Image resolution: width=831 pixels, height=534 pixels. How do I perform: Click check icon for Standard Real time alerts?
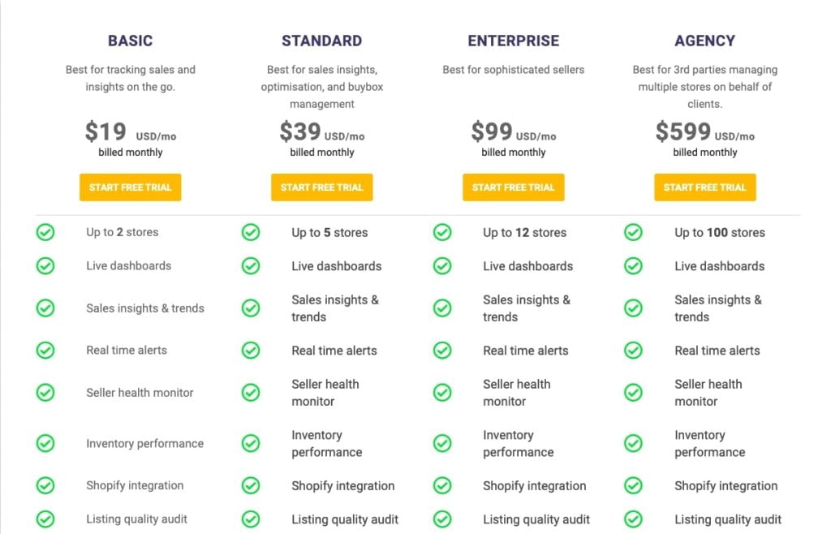[251, 350]
